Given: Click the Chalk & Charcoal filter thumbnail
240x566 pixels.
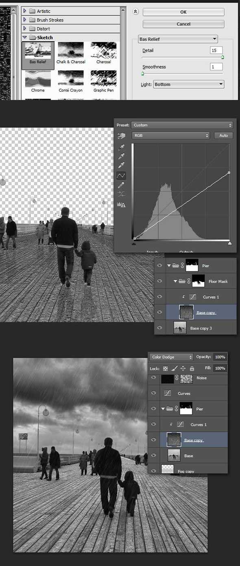Looking at the screenshot, I should coord(71,53).
